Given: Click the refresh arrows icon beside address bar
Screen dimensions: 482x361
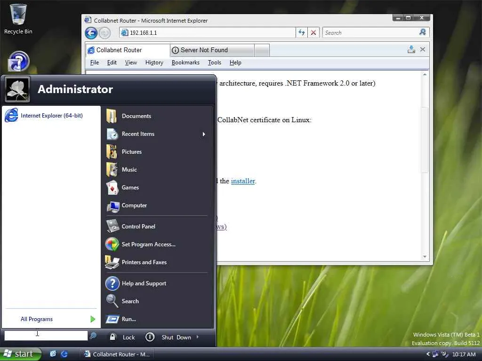Looking at the screenshot, I should click(302, 32).
